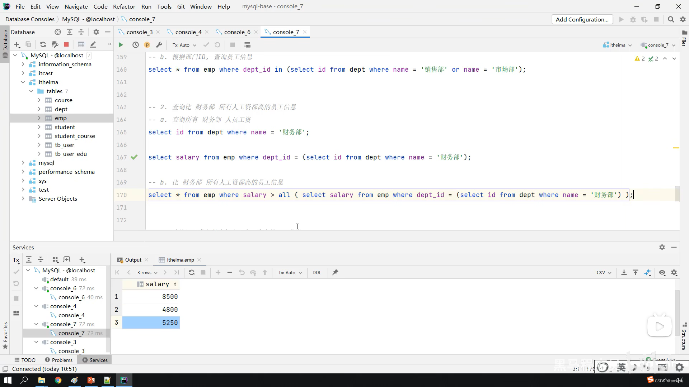This screenshot has height=387, width=689.
Task: Open the results view eye icon
Action: click(x=662, y=273)
